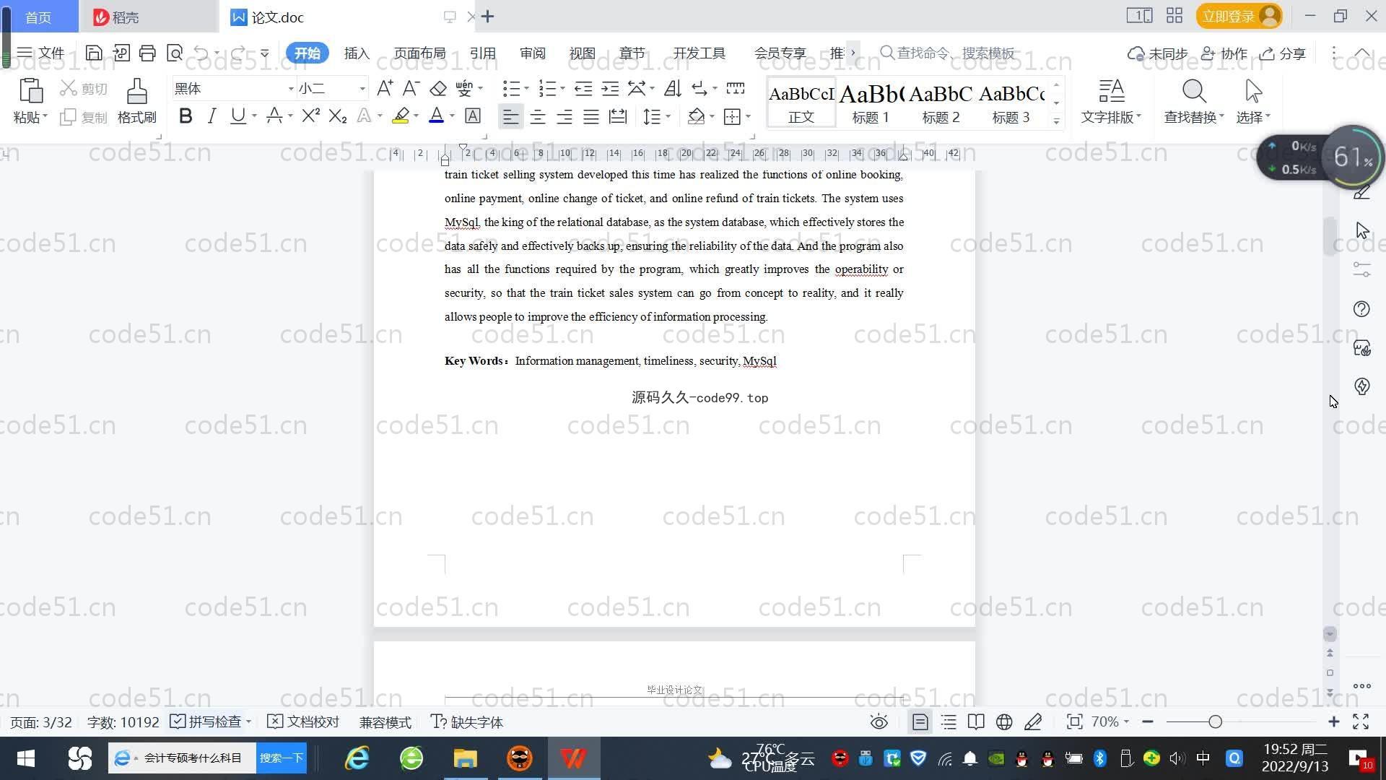Expand the line spacing dropdown
This screenshot has height=780, width=1386.
(x=668, y=116)
